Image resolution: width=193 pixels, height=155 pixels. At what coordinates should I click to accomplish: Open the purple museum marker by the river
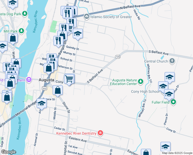pos(29,80)
